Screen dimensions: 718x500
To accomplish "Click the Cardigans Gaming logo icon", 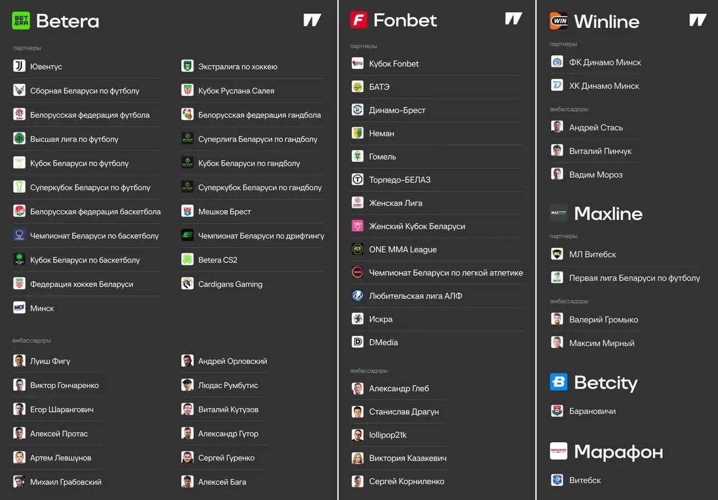I will click(187, 284).
